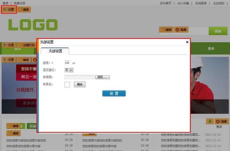Screen dimensions: 230x151
Task: Hide the search module with 隐藏 button
Action: [x=182, y=30]
